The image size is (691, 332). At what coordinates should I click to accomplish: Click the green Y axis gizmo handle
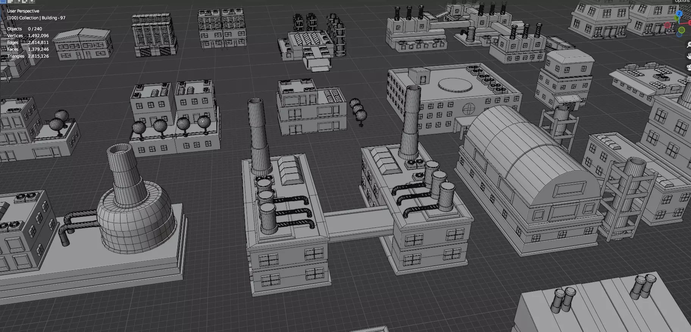[677, 18]
